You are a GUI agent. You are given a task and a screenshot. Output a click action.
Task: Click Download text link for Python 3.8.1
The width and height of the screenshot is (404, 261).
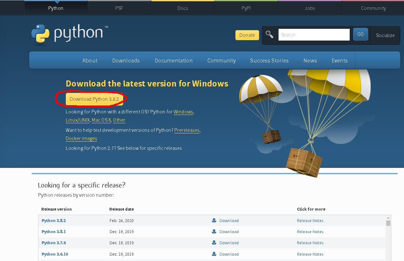tap(229, 232)
